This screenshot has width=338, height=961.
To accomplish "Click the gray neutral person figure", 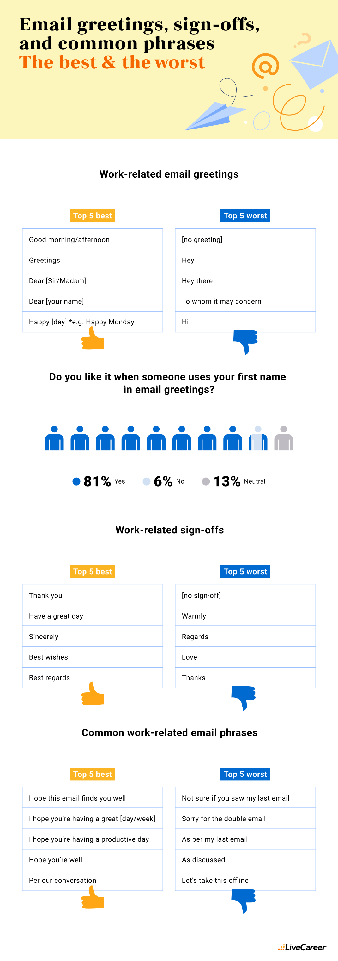I will (x=283, y=439).
